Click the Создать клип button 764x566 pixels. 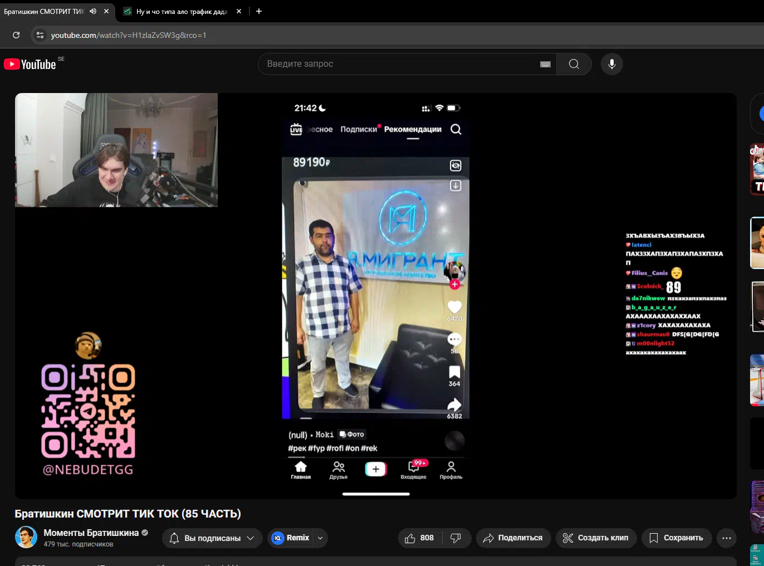(x=596, y=538)
